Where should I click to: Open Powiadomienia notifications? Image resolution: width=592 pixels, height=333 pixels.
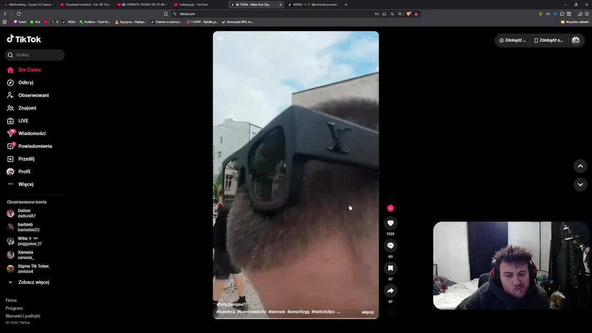[35, 146]
